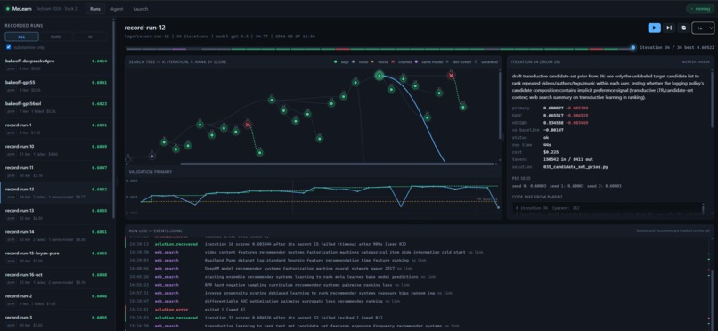Viewport: 718px width, 331px height.
Task: Click the primary value 0.600027
Action: (x=554, y=109)
